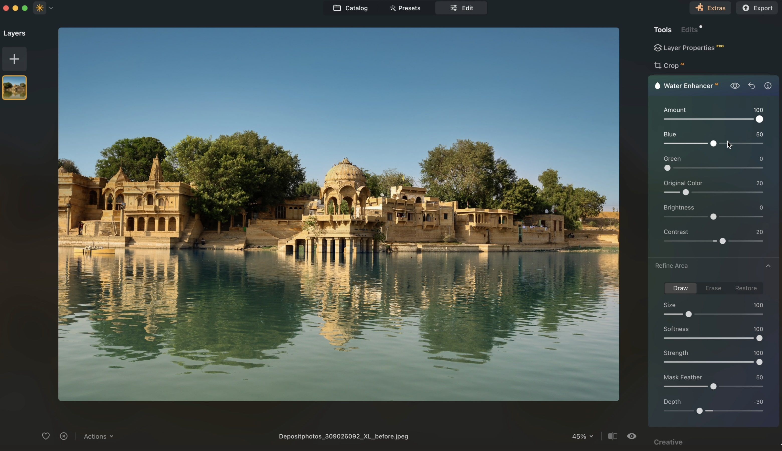The width and height of the screenshot is (782, 451).
Task: Collapse the Refine Area section
Action: click(x=768, y=265)
